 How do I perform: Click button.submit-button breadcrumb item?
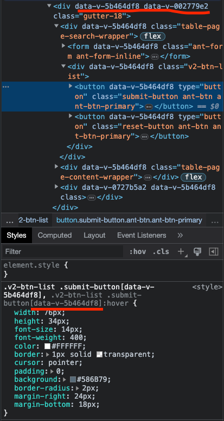click(x=129, y=220)
